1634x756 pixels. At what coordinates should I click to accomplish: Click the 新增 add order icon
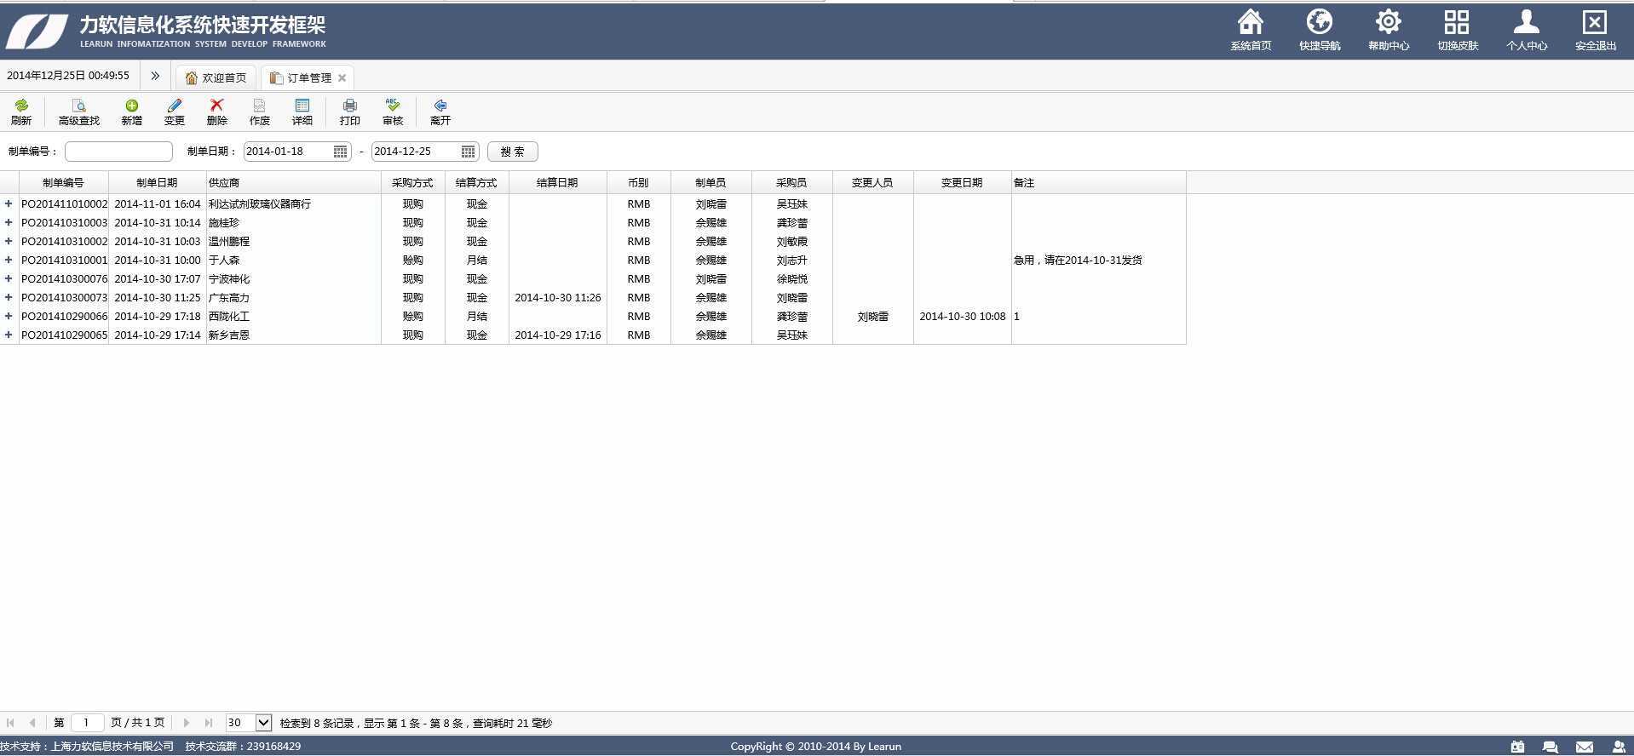[x=131, y=106]
